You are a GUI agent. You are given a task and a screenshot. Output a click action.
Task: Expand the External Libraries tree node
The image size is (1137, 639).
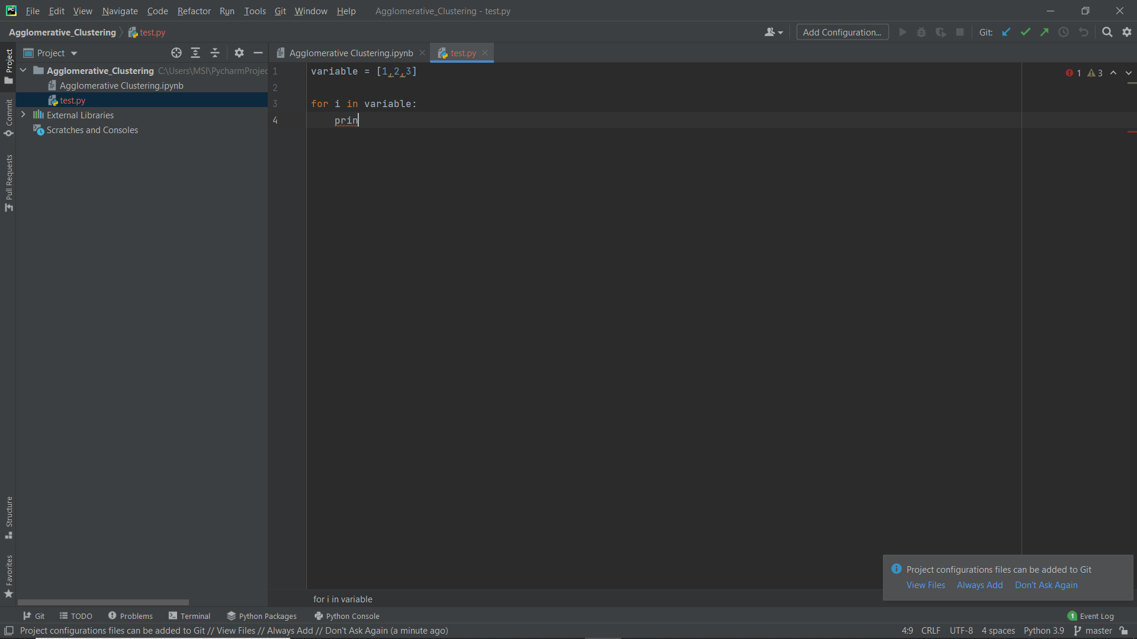click(x=23, y=115)
